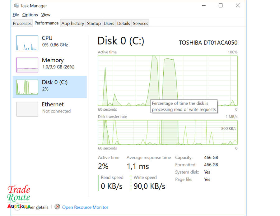Click the Task Manager title bar icon
The height and width of the screenshot is (216, 280).
(x=16, y=6)
